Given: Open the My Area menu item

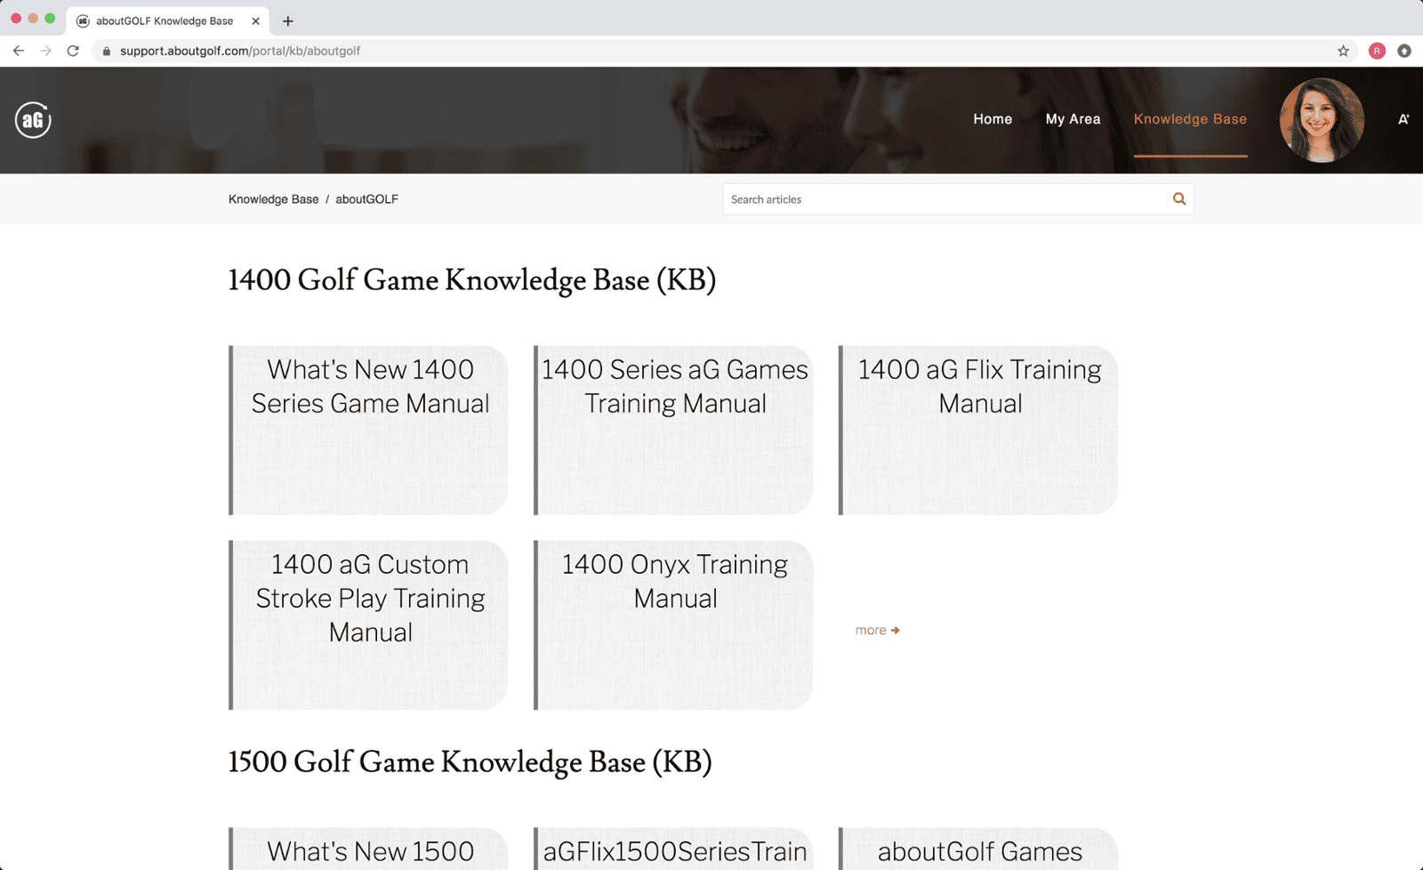Looking at the screenshot, I should pos(1073,119).
